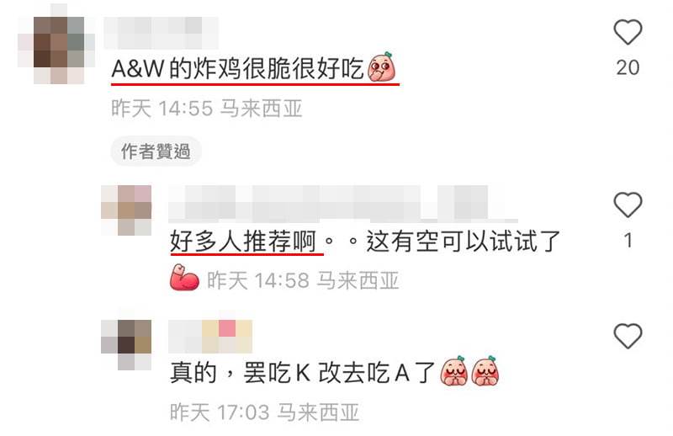Tap timestamp '昨天 14:55 马来西亚'

(207, 109)
